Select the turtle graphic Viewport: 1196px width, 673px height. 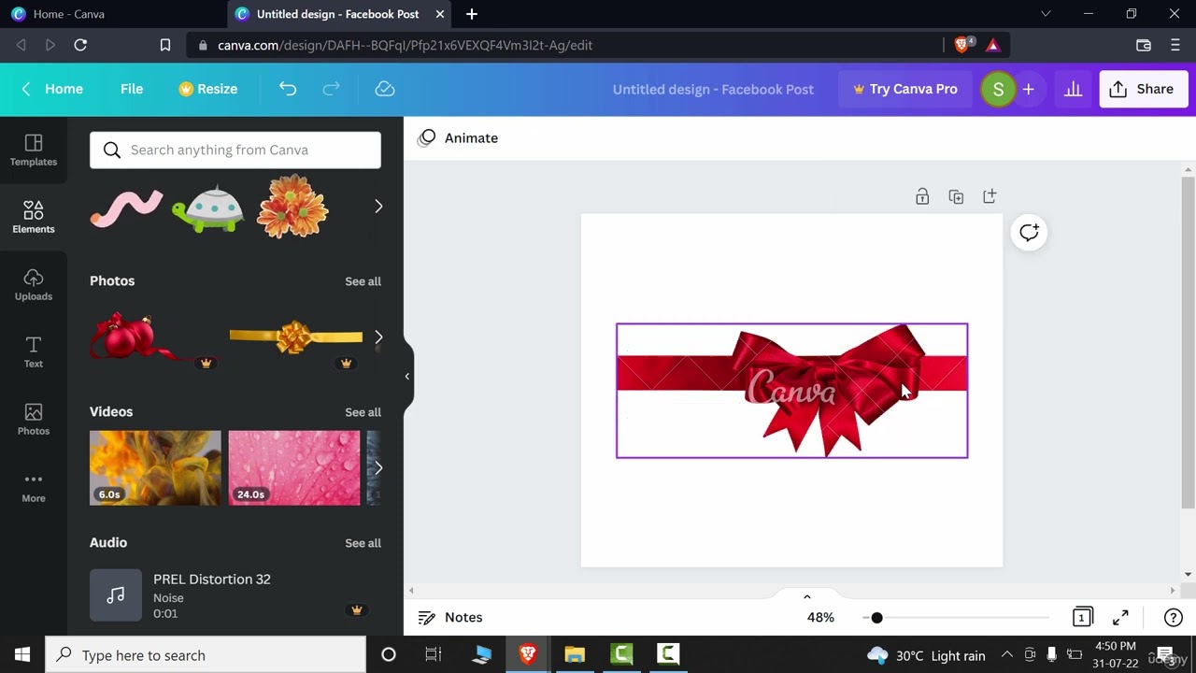pyautogui.click(x=208, y=208)
